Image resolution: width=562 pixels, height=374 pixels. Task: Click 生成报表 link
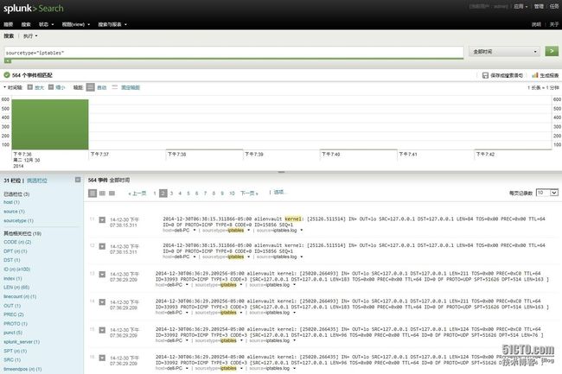click(x=549, y=75)
